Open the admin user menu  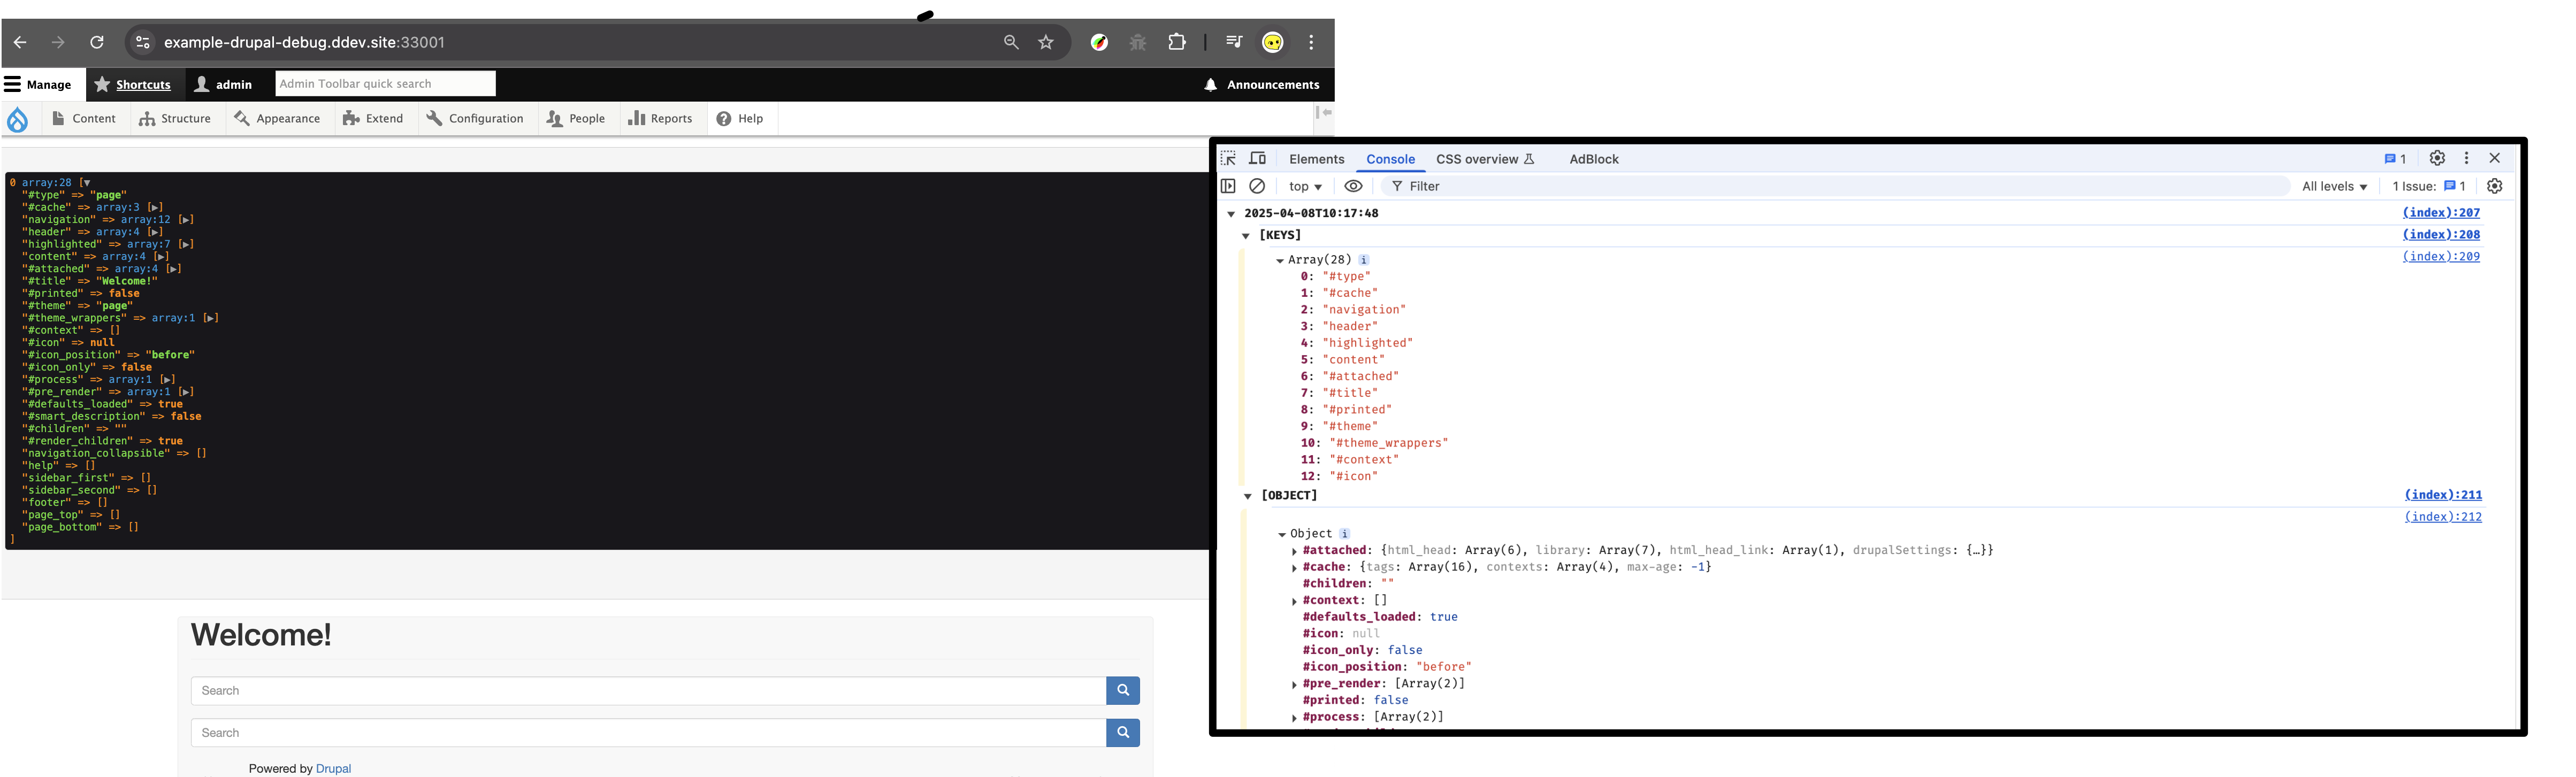tap(224, 85)
